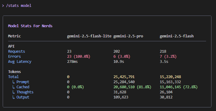The width and height of the screenshot is (216, 111).
Task: Click the '/stats model' command text
Action: pos(19,6)
